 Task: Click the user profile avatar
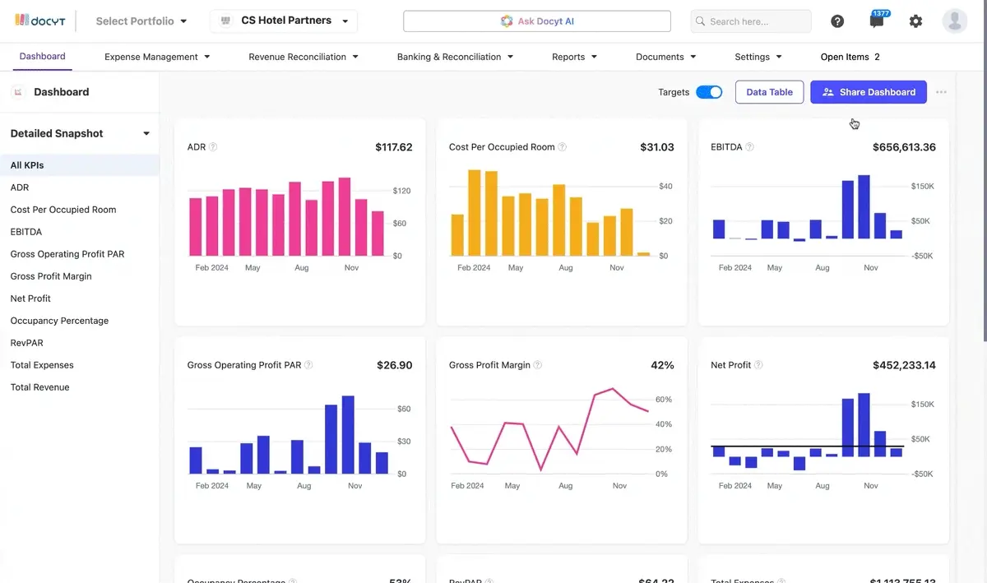click(955, 21)
